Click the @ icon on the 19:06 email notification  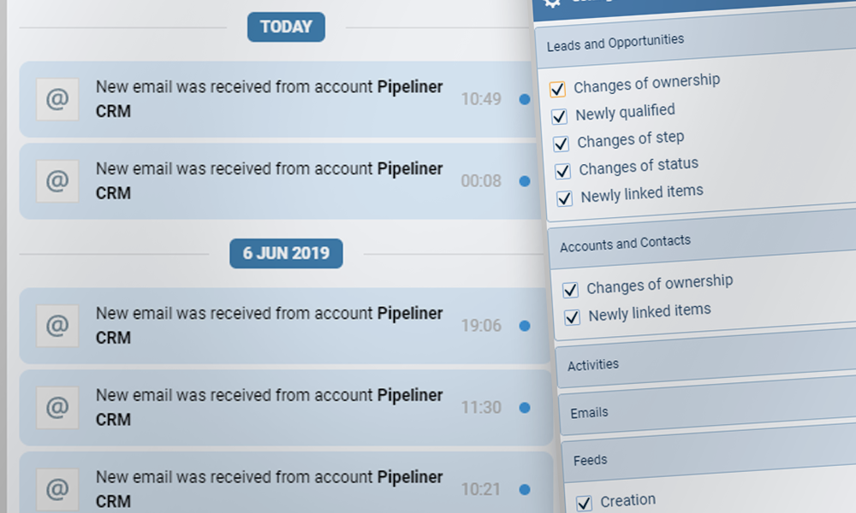coord(56,326)
